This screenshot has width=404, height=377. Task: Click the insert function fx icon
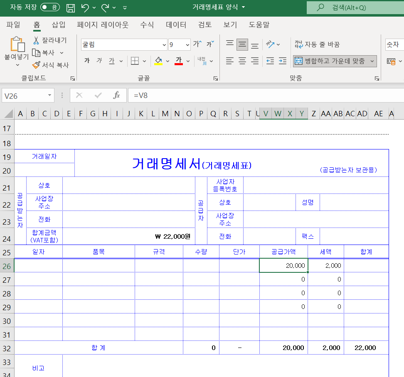[116, 95]
